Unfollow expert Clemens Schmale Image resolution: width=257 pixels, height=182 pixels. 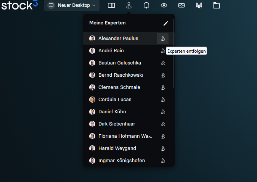point(163,87)
